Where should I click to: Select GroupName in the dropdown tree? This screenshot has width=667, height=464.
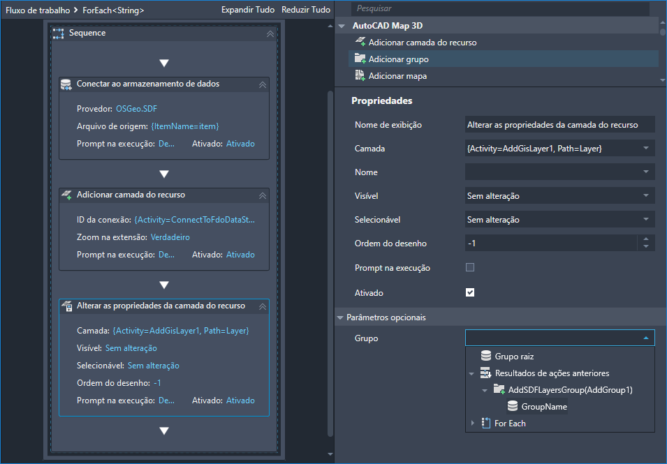click(x=544, y=407)
